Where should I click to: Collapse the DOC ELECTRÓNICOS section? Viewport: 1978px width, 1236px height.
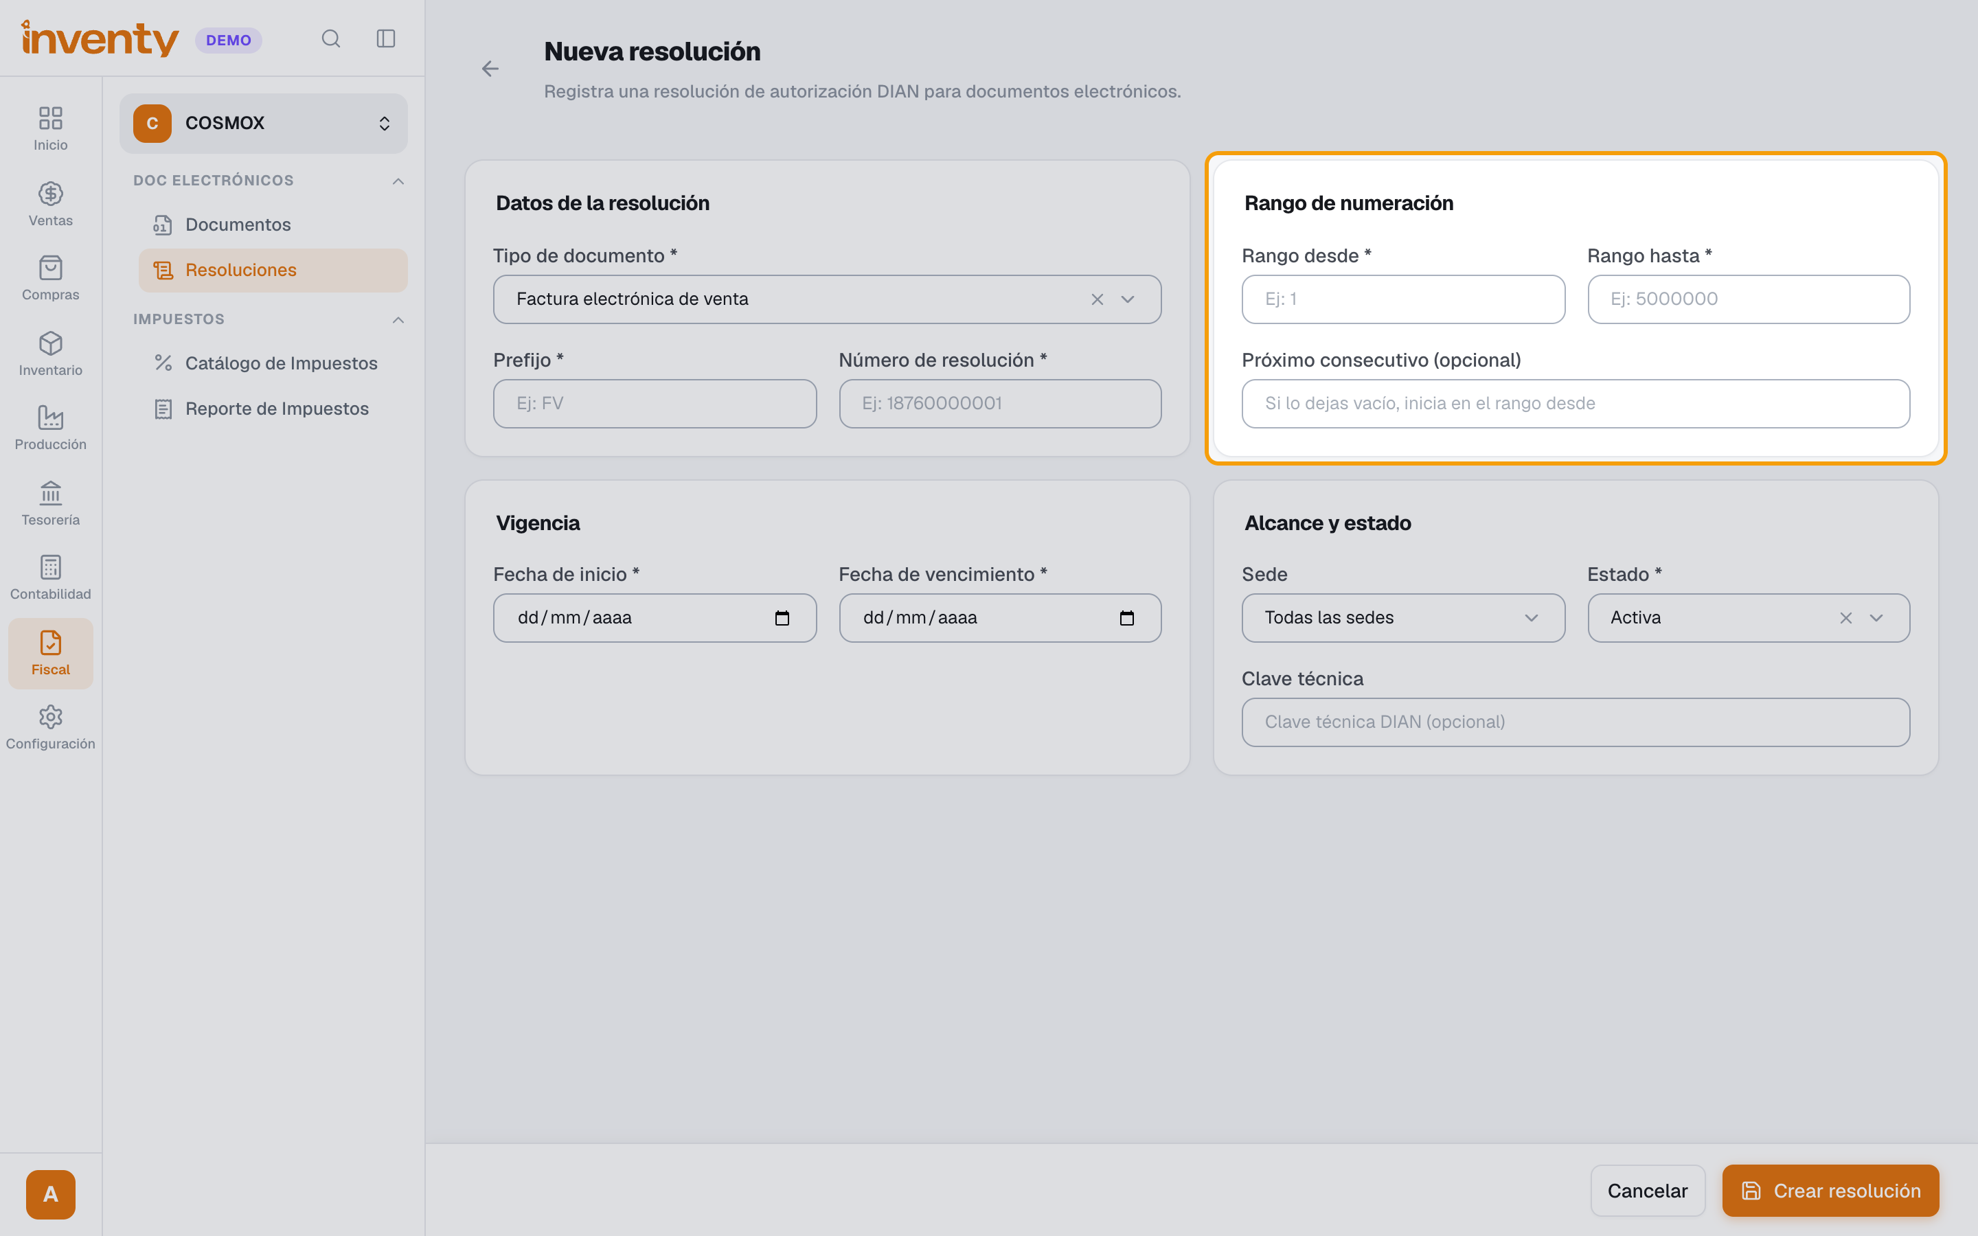tap(398, 181)
